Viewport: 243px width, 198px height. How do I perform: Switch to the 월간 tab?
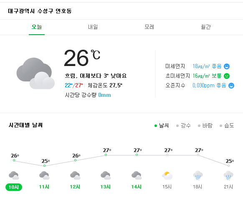pyautogui.click(x=206, y=27)
